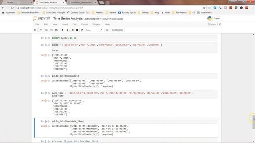Restart the kernel with the circular arrow
This screenshot has width=255, height=143.
point(82,30)
